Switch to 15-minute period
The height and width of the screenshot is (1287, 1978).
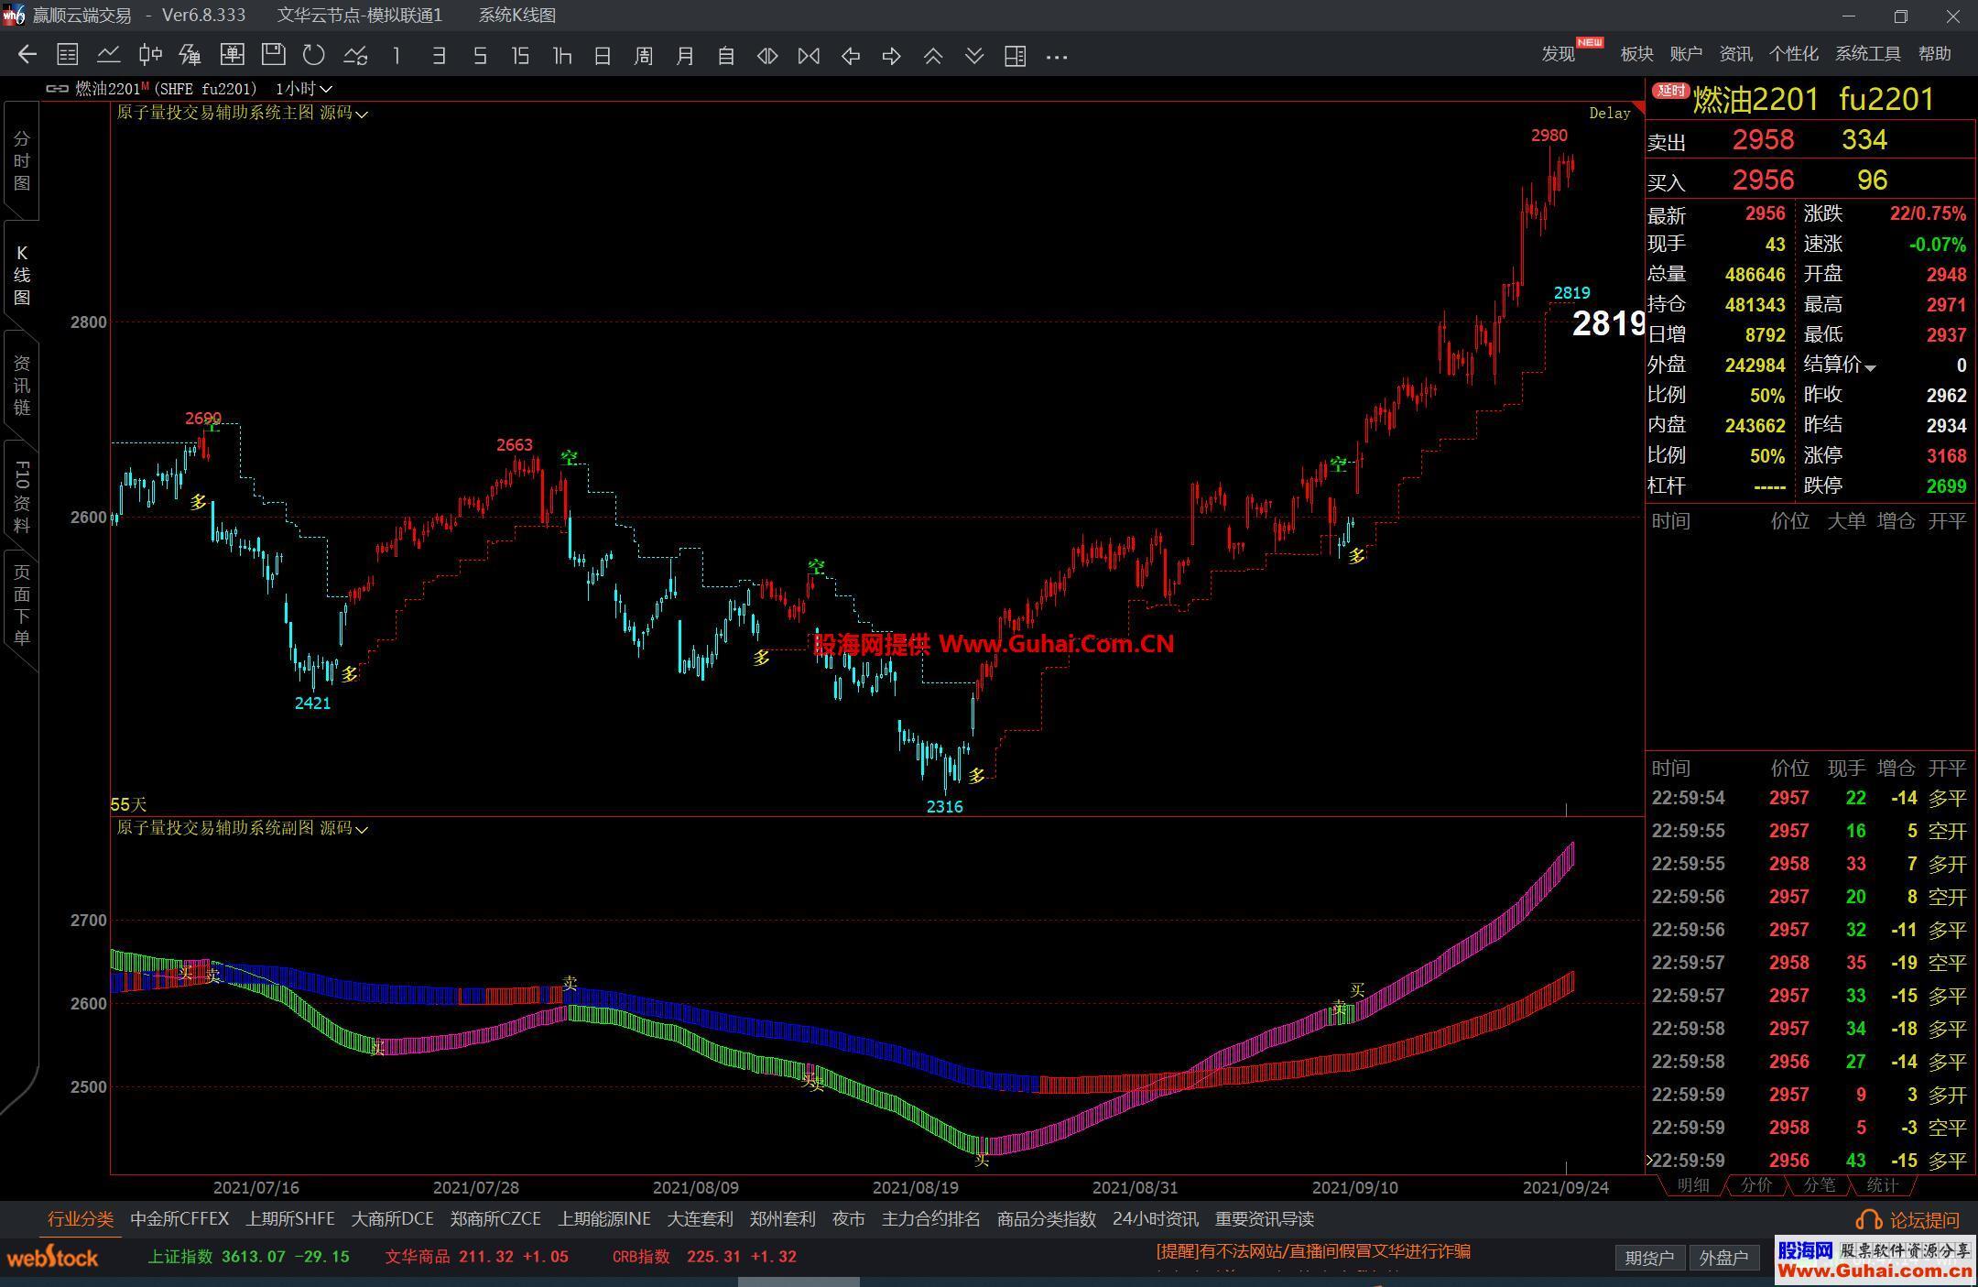pos(520,56)
